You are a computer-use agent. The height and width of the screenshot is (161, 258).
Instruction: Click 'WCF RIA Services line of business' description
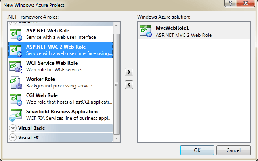(x=69, y=118)
